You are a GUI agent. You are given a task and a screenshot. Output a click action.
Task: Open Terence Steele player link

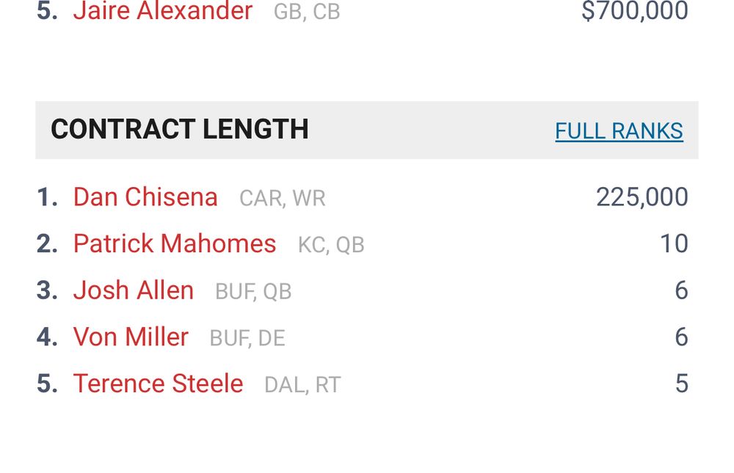click(x=158, y=384)
